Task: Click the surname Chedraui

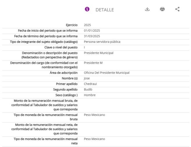Action: (90, 84)
